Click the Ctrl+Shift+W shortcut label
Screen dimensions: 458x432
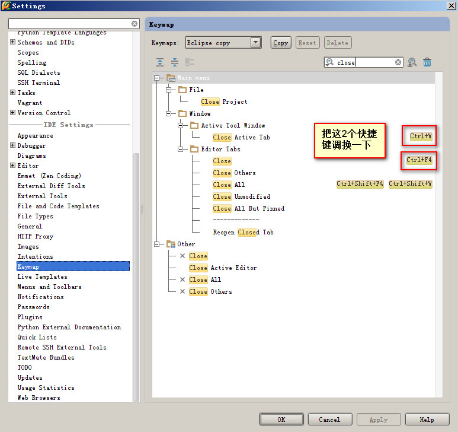coord(410,184)
